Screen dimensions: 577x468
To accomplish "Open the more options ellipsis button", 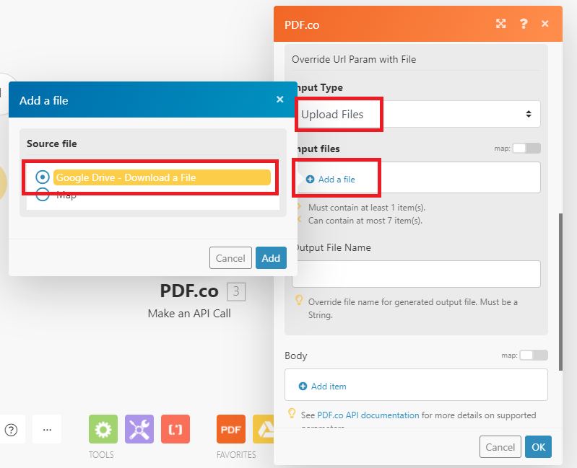I will click(47, 429).
